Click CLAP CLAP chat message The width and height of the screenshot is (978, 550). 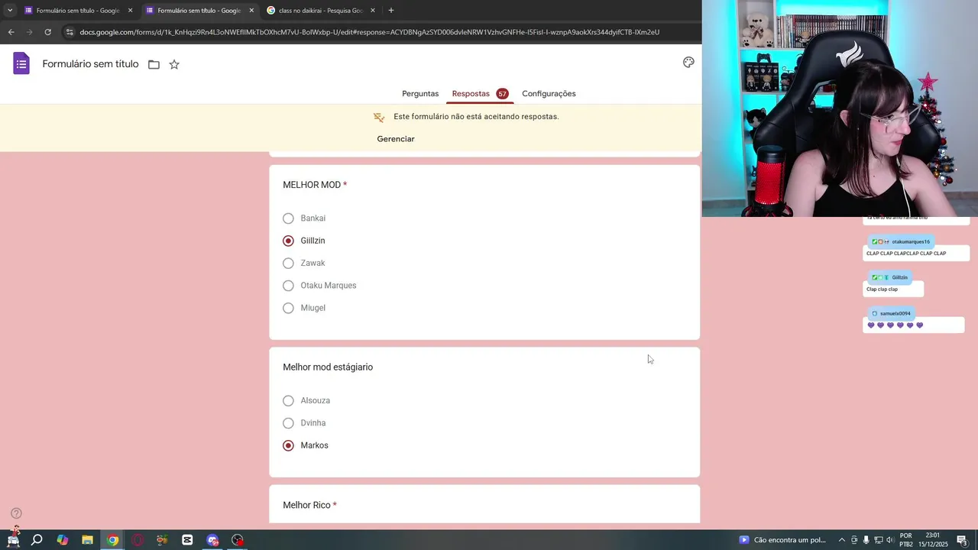coord(906,254)
